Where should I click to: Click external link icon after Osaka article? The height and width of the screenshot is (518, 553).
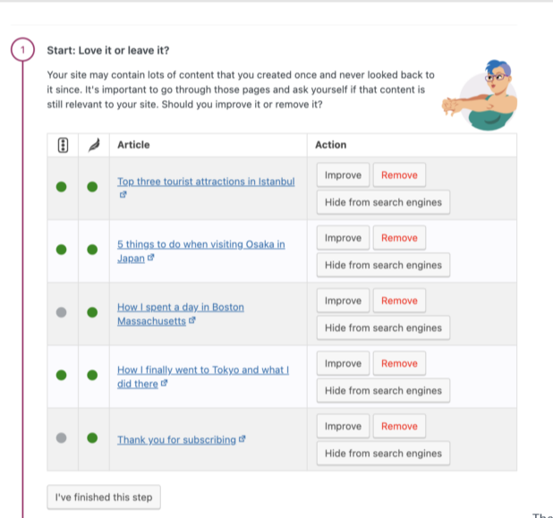coord(151,258)
